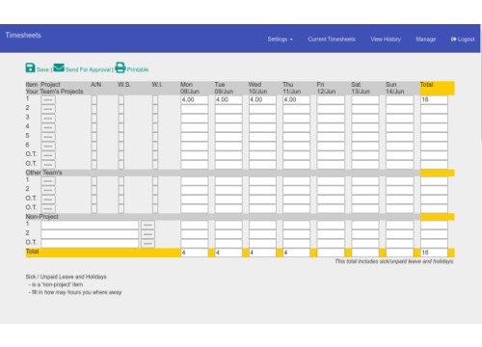Toggle W.I. checkbox for team item 4
This screenshot has height=347, width=482.
155,128
